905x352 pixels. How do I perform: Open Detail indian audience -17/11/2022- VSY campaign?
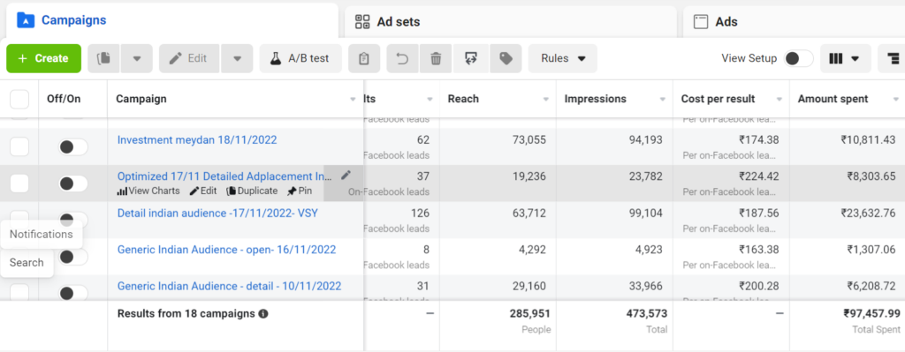pos(217,213)
